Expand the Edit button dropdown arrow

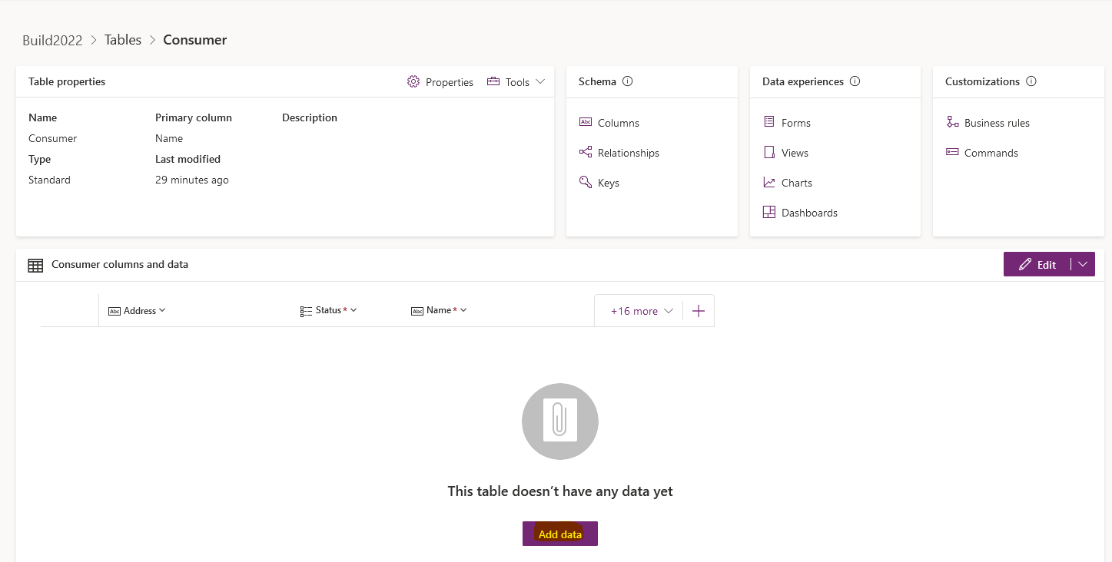pyautogui.click(x=1083, y=264)
